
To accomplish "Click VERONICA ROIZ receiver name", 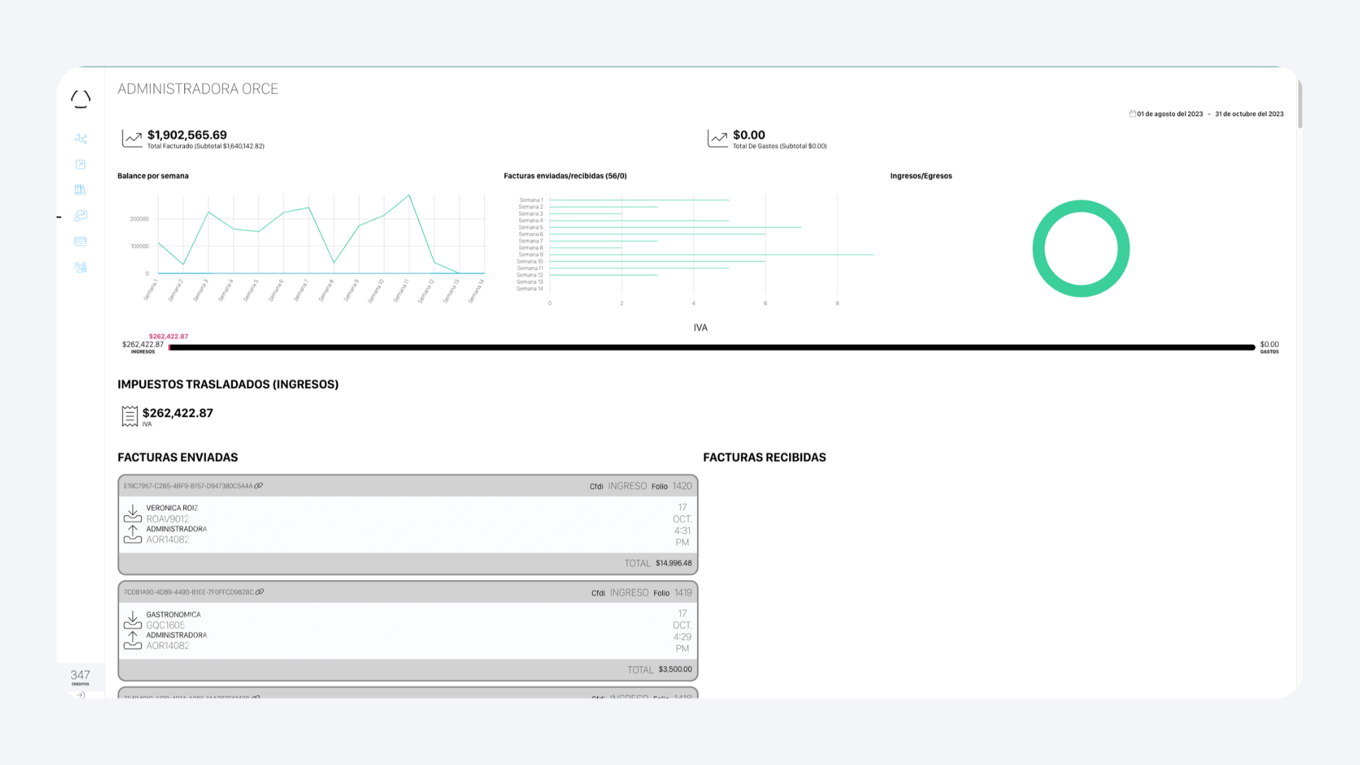I will pyautogui.click(x=172, y=508).
